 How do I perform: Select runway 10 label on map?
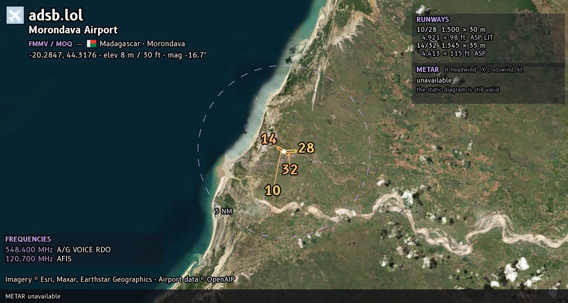273,190
